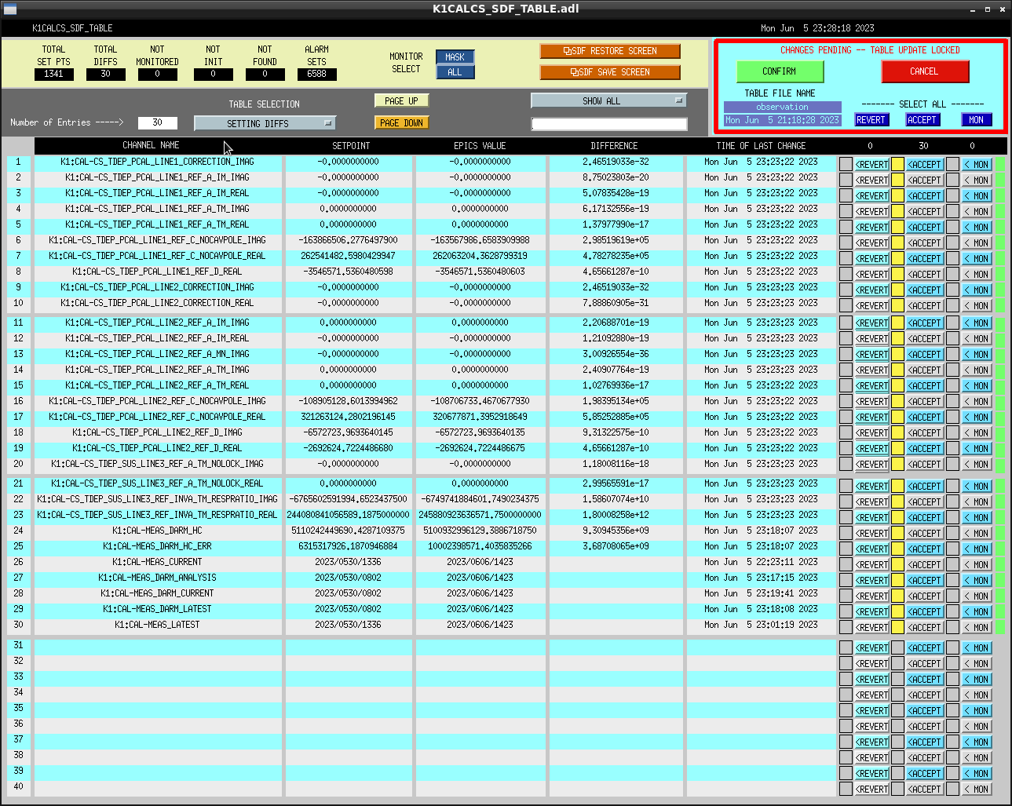Open the SDF SAVE SCREEN display

click(610, 72)
